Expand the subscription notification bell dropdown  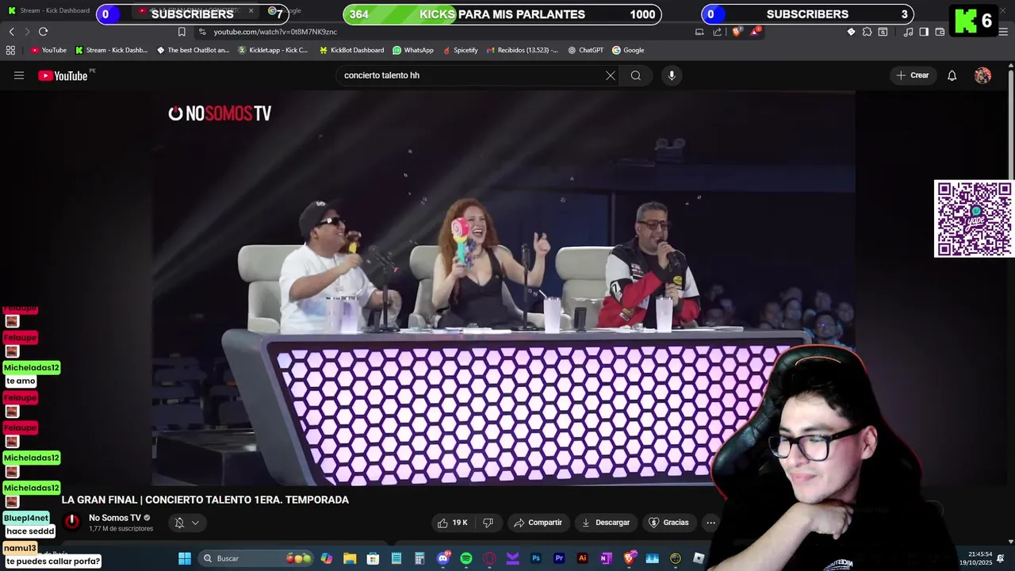coord(187,523)
